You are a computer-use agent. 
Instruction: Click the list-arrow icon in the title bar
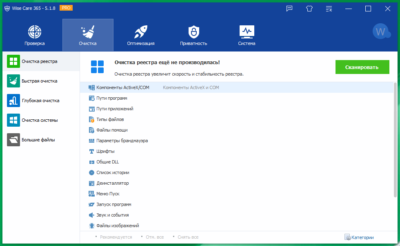[329, 8]
